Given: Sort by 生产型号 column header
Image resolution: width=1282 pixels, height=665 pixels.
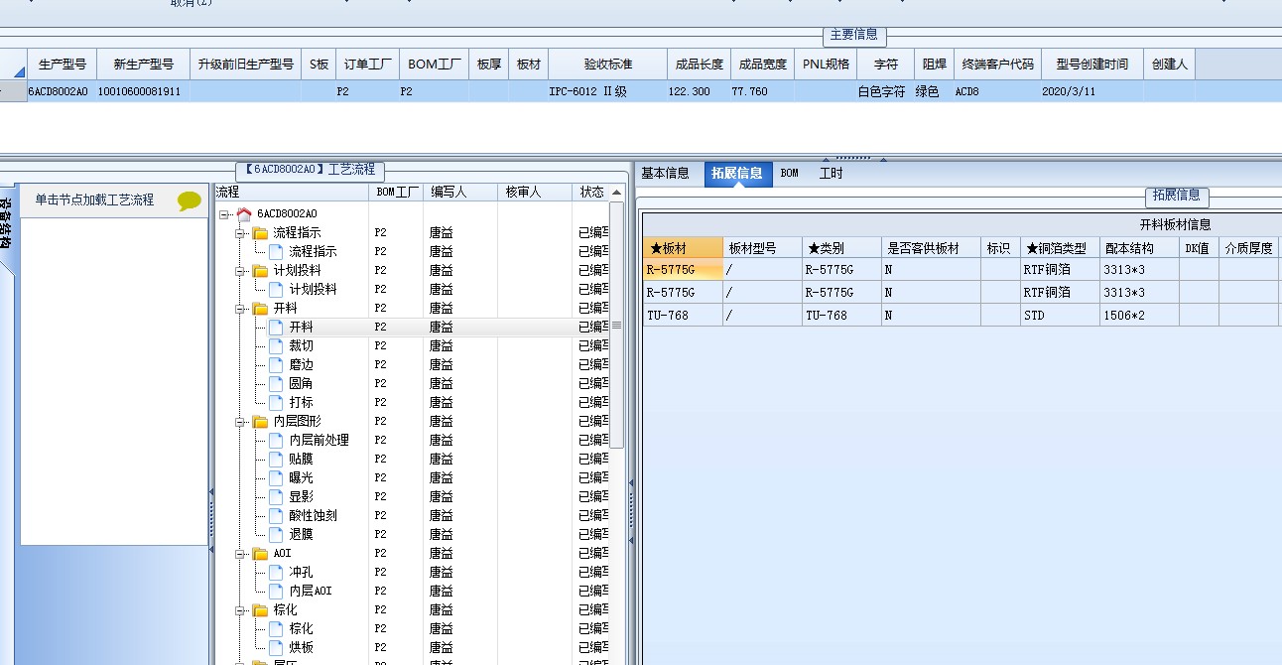Looking at the screenshot, I should (63, 64).
